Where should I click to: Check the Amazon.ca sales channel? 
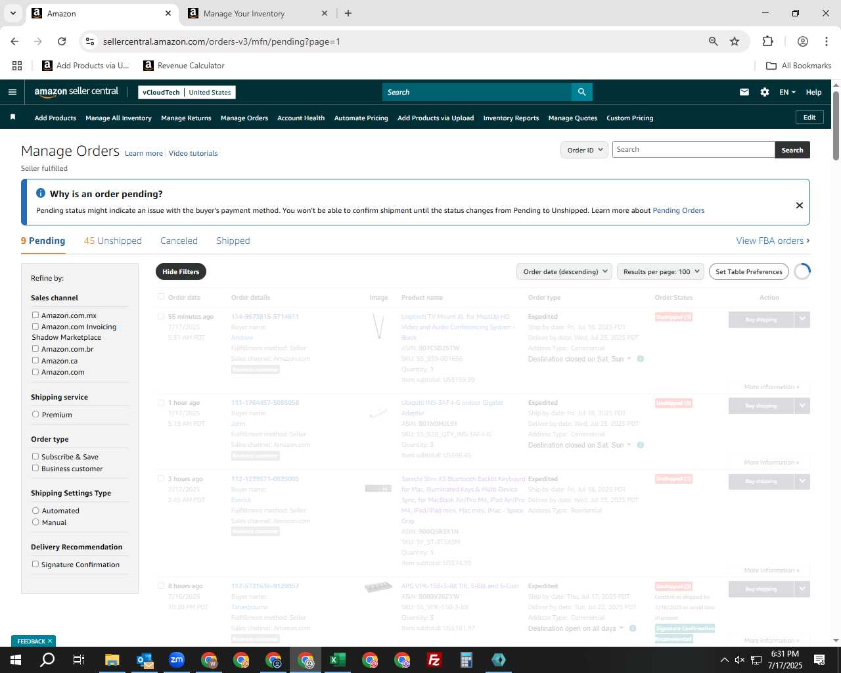point(35,360)
